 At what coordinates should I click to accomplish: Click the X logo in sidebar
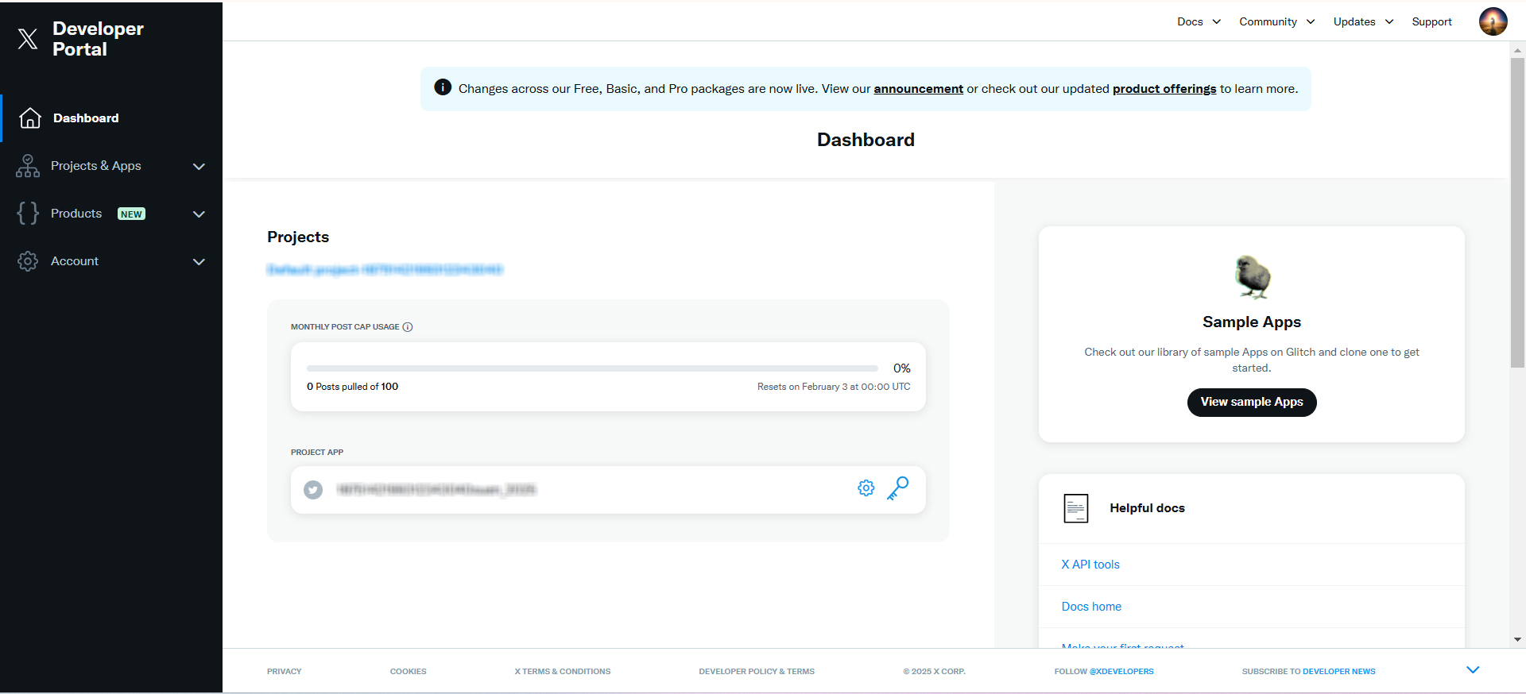[x=28, y=39]
